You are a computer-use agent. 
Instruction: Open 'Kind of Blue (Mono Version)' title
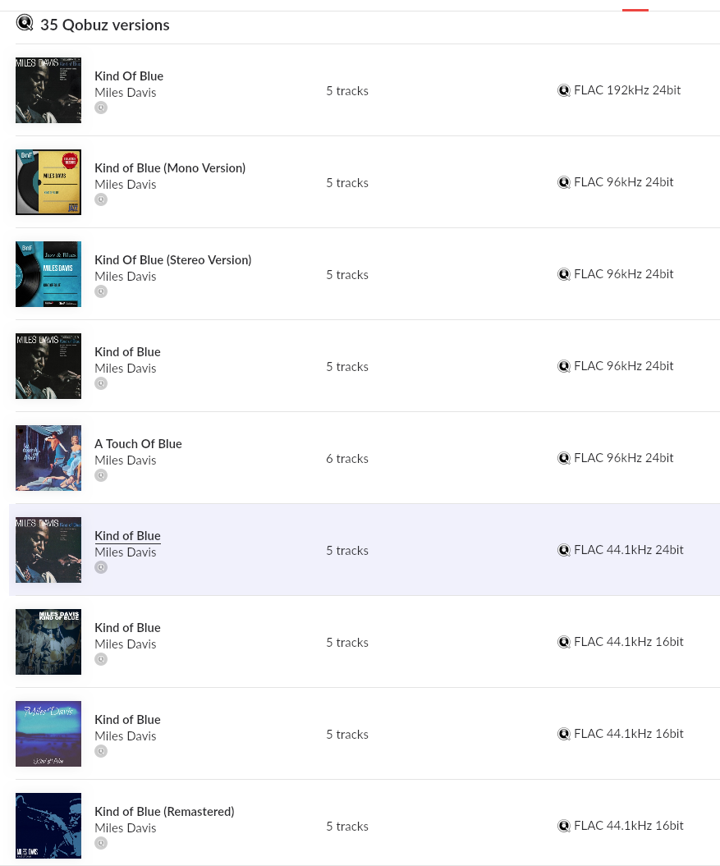(x=170, y=168)
